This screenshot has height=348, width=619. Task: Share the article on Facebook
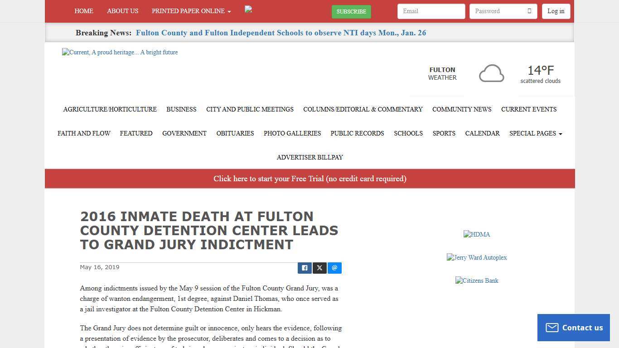coord(305,268)
